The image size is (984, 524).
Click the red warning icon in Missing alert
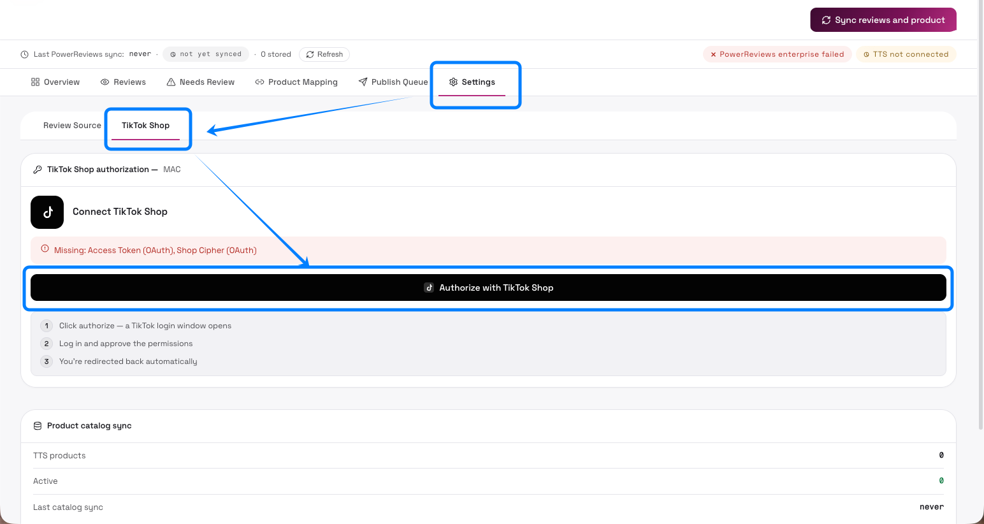(x=45, y=249)
